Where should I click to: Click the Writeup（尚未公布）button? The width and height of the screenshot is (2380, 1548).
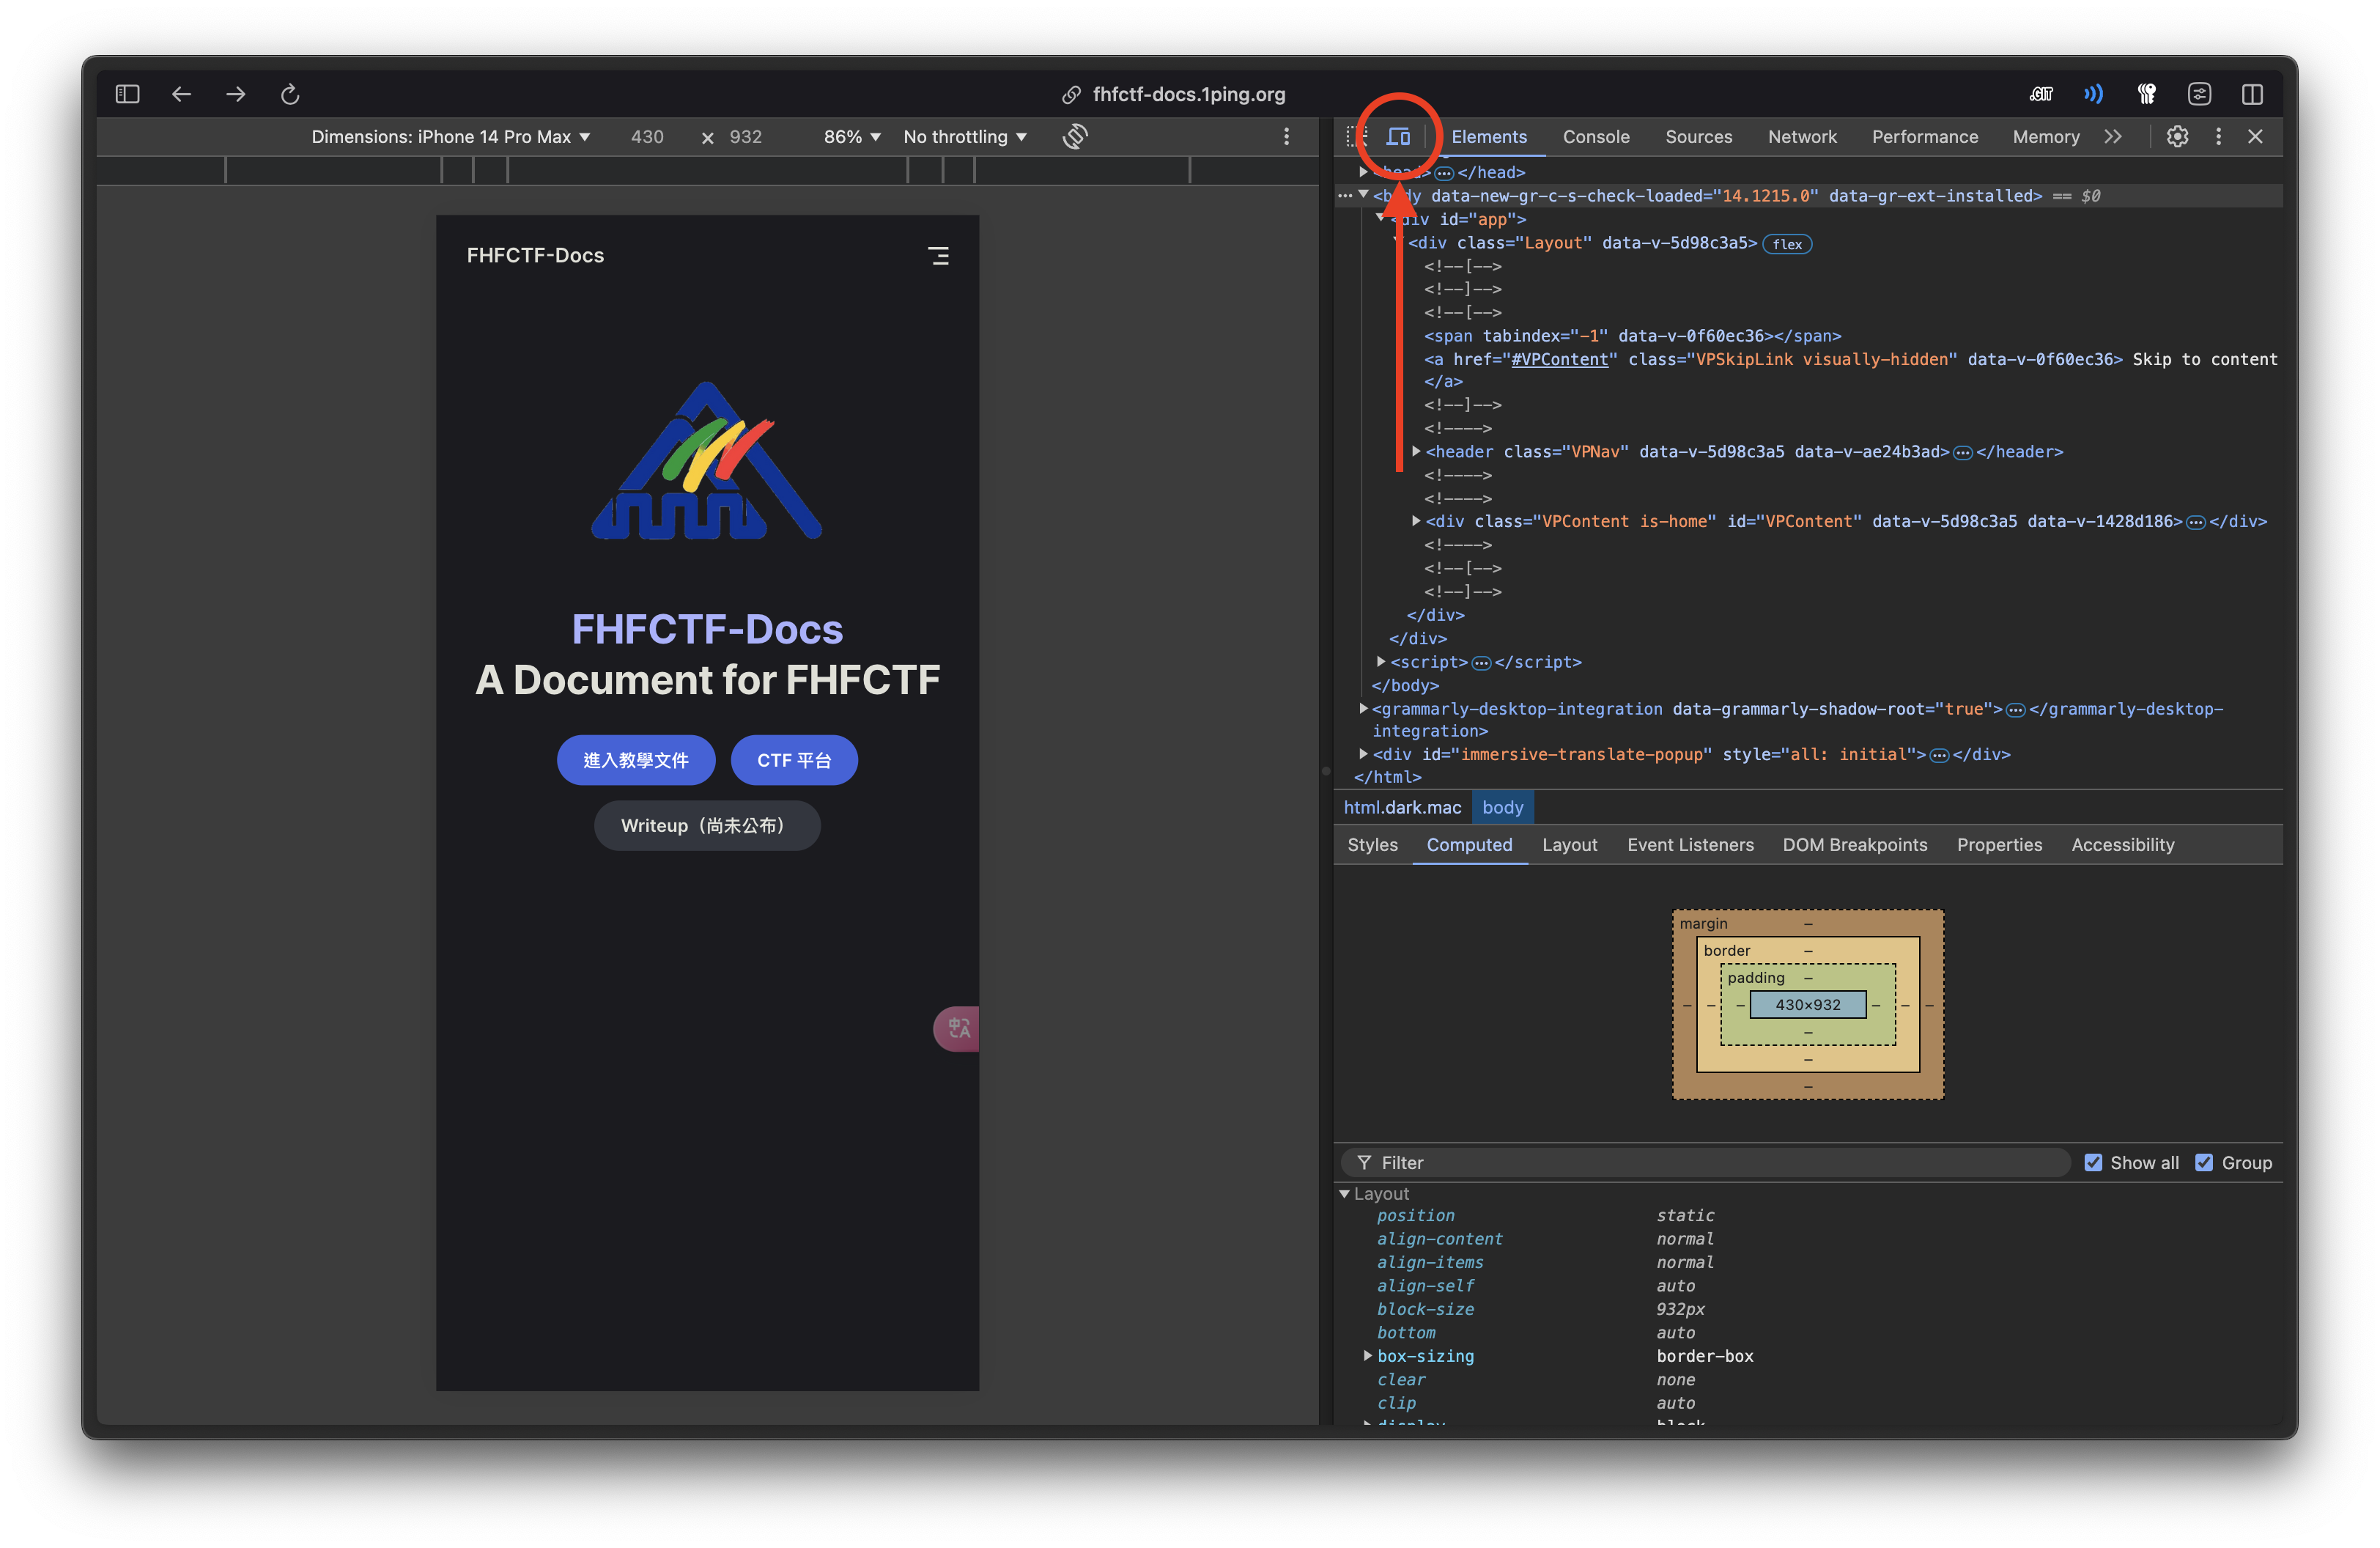[707, 826]
